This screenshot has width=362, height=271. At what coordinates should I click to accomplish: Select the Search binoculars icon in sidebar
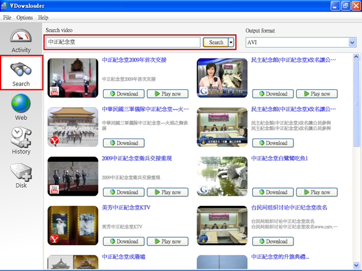[21, 69]
